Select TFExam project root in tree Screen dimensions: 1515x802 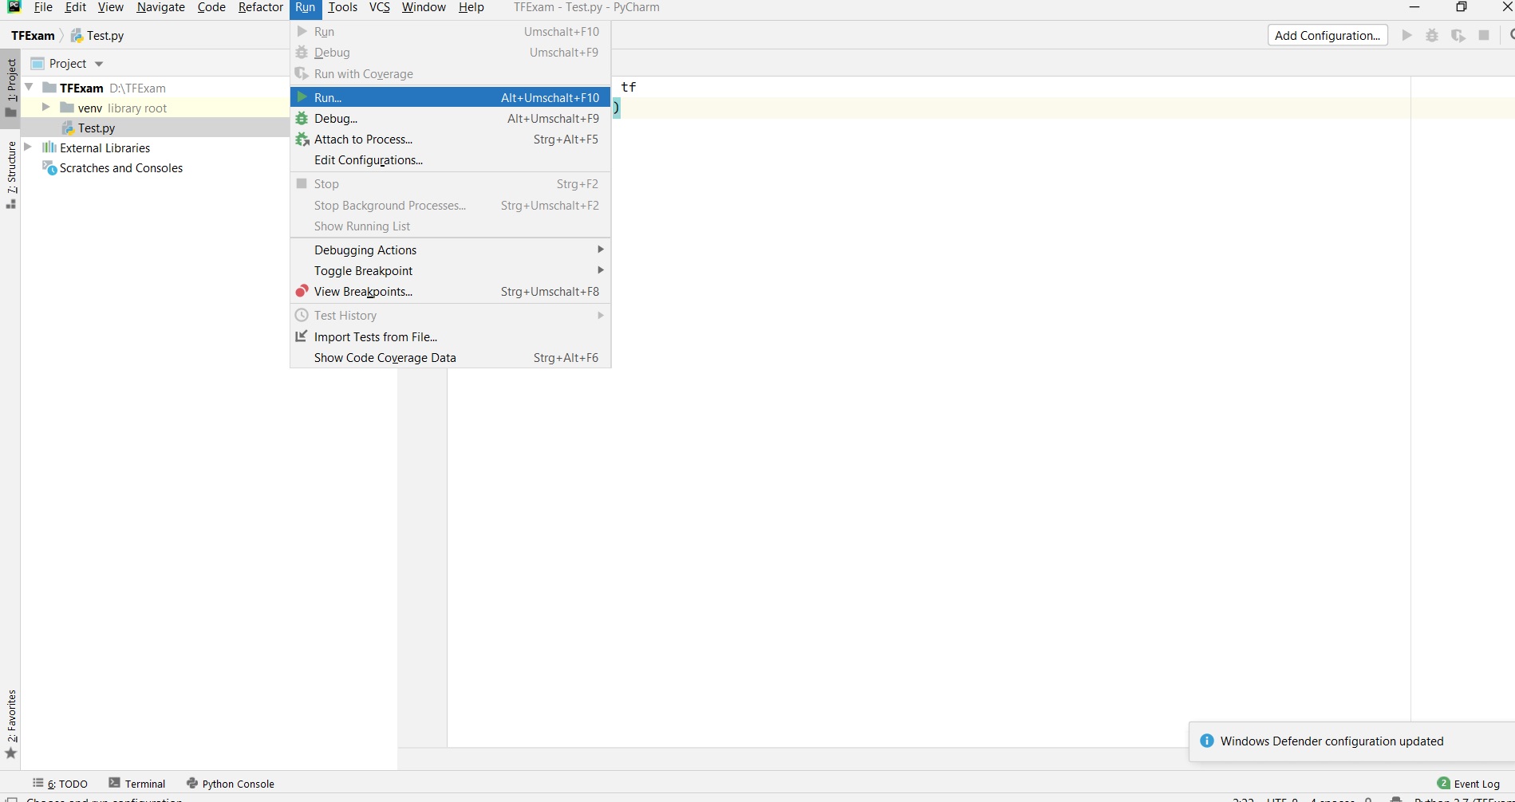click(81, 88)
